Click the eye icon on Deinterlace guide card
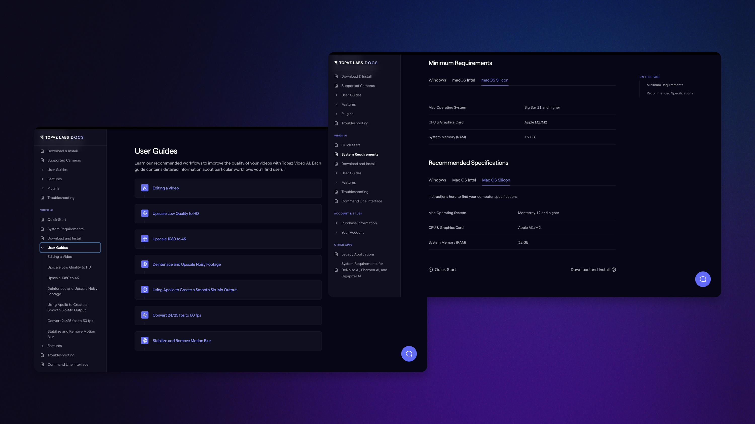Screen dimensions: 755x424 [145, 264]
